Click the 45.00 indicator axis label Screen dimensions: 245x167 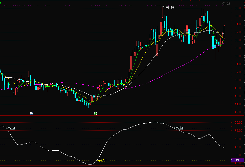point(238,147)
